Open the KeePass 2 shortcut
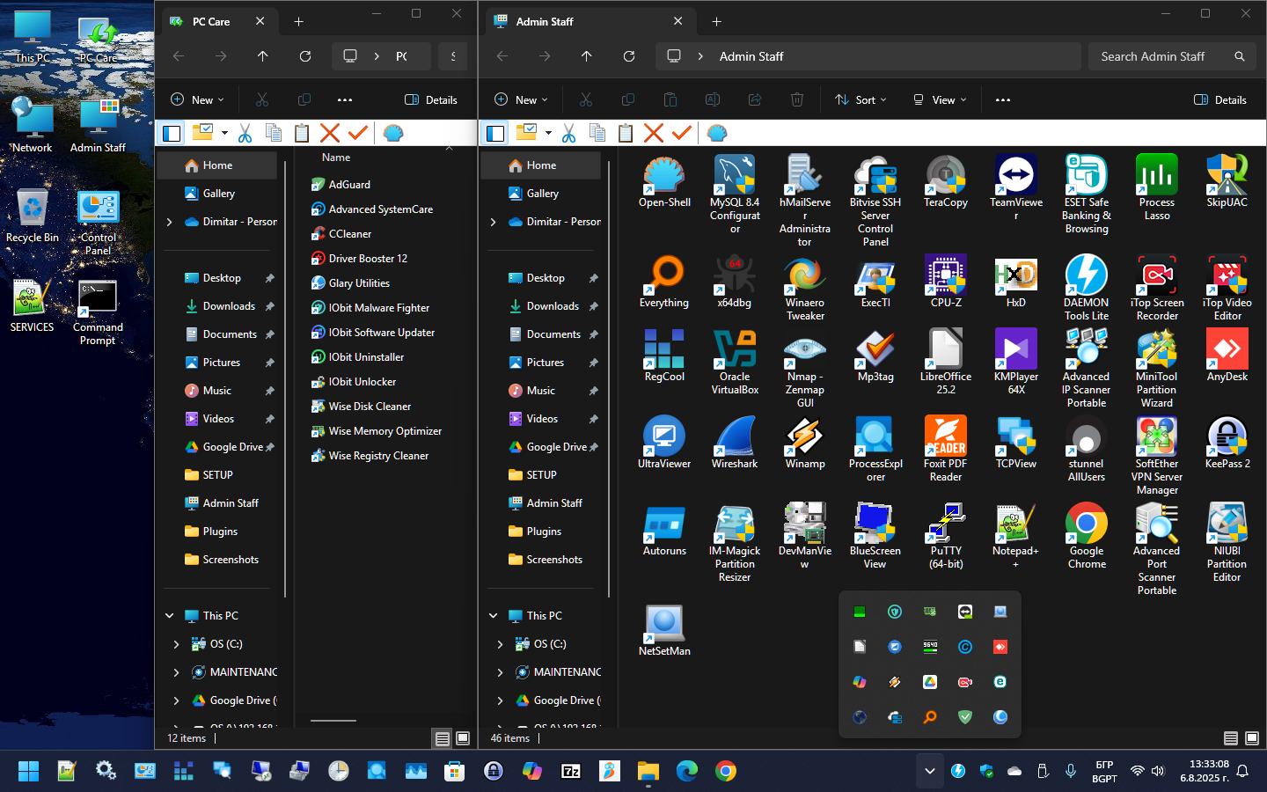 tap(1227, 443)
